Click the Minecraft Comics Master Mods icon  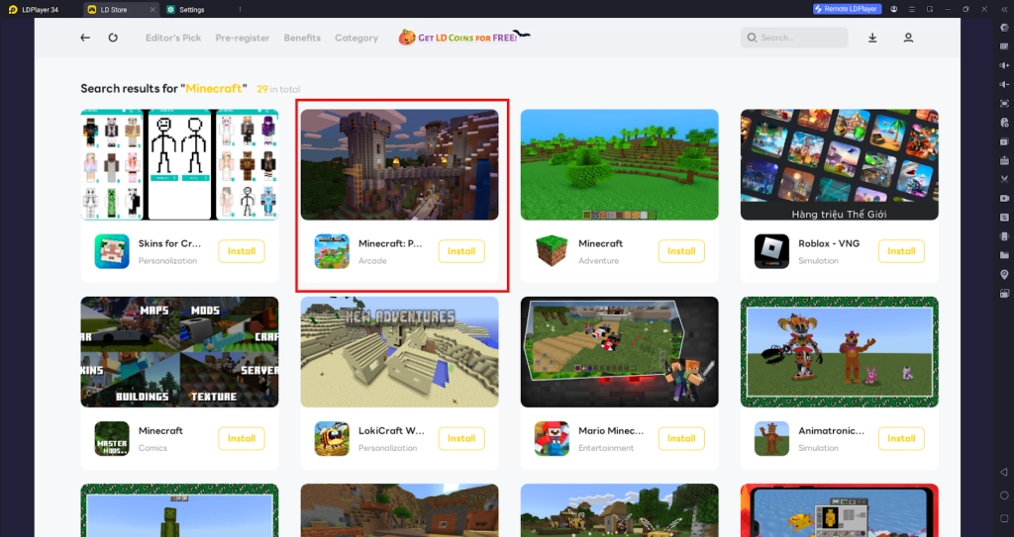[112, 439]
